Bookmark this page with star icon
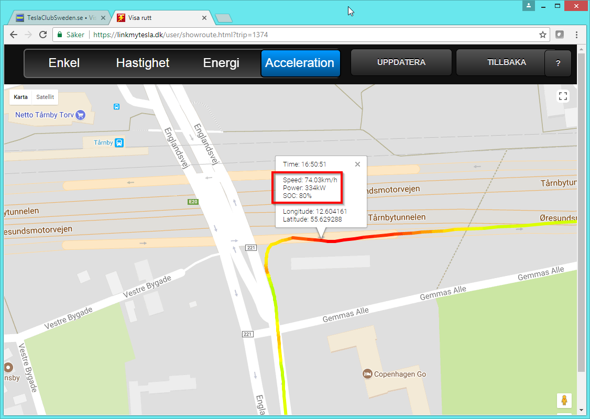 pyautogui.click(x=543, y=35)
